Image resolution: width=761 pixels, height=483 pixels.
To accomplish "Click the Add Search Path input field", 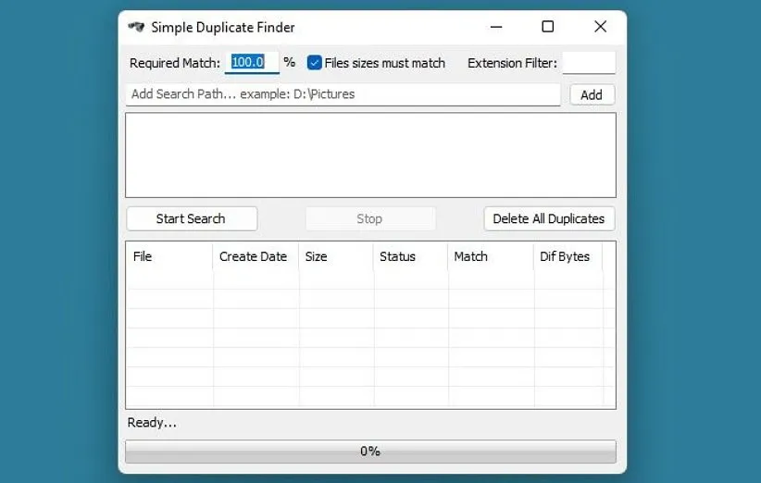I will (x=343, y=94).
